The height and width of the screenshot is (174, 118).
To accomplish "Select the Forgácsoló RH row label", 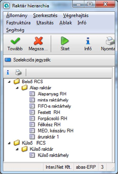I will [x=52, y=118].
